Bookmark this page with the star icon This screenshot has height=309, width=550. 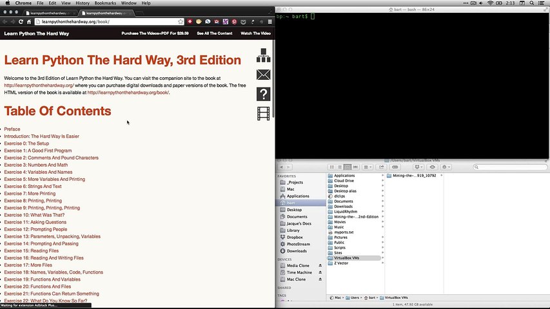[181, 22]
